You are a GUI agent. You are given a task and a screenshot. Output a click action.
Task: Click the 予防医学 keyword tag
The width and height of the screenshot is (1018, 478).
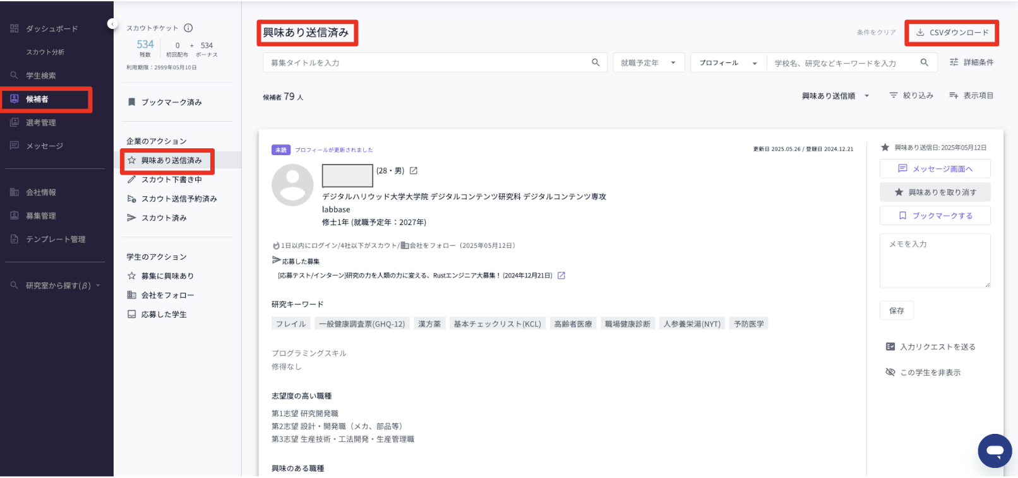tap(749, 324)
